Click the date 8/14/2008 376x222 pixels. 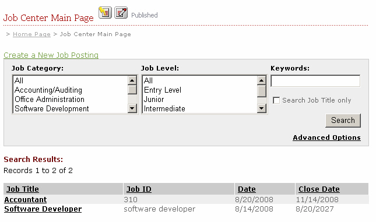point(254,209)
